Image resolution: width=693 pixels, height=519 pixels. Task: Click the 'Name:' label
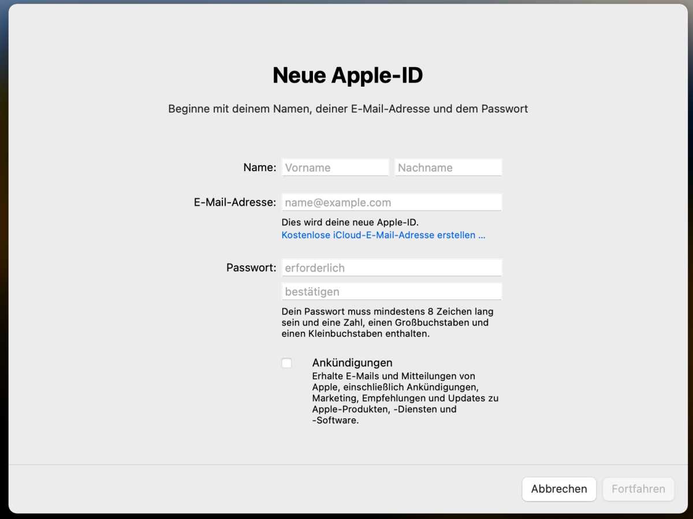pyautogui.click(x=260, y=168)
